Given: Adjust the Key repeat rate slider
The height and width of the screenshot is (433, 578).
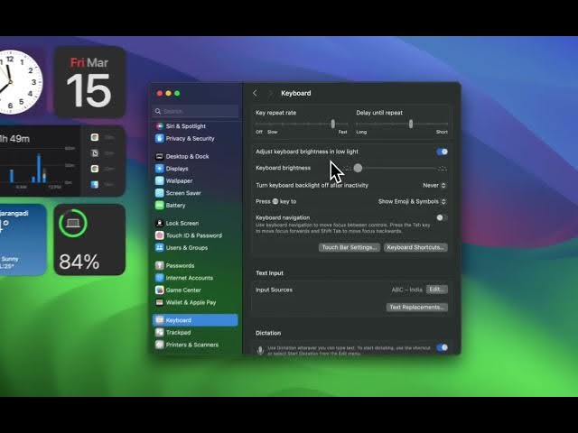Looking at the screenshot, I should [333, 124].
